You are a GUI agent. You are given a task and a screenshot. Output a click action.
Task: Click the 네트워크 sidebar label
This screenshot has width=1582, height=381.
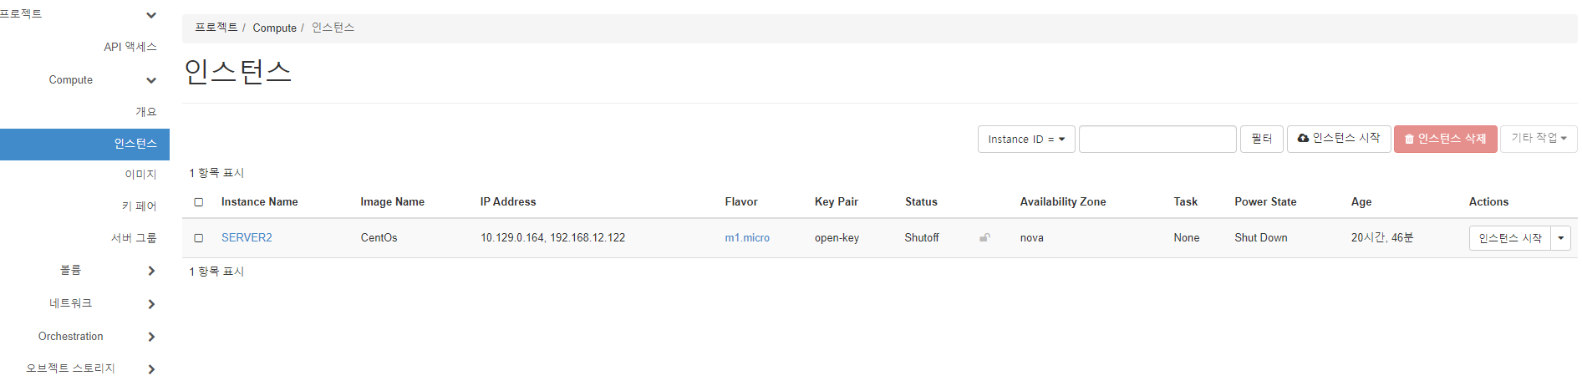click(70, 304)
